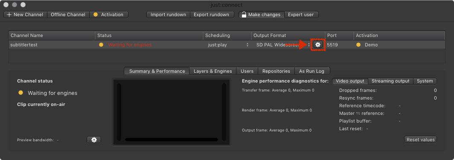Click Import rundown
Viewport: 454px width, 160px height.
click(168, 14)
